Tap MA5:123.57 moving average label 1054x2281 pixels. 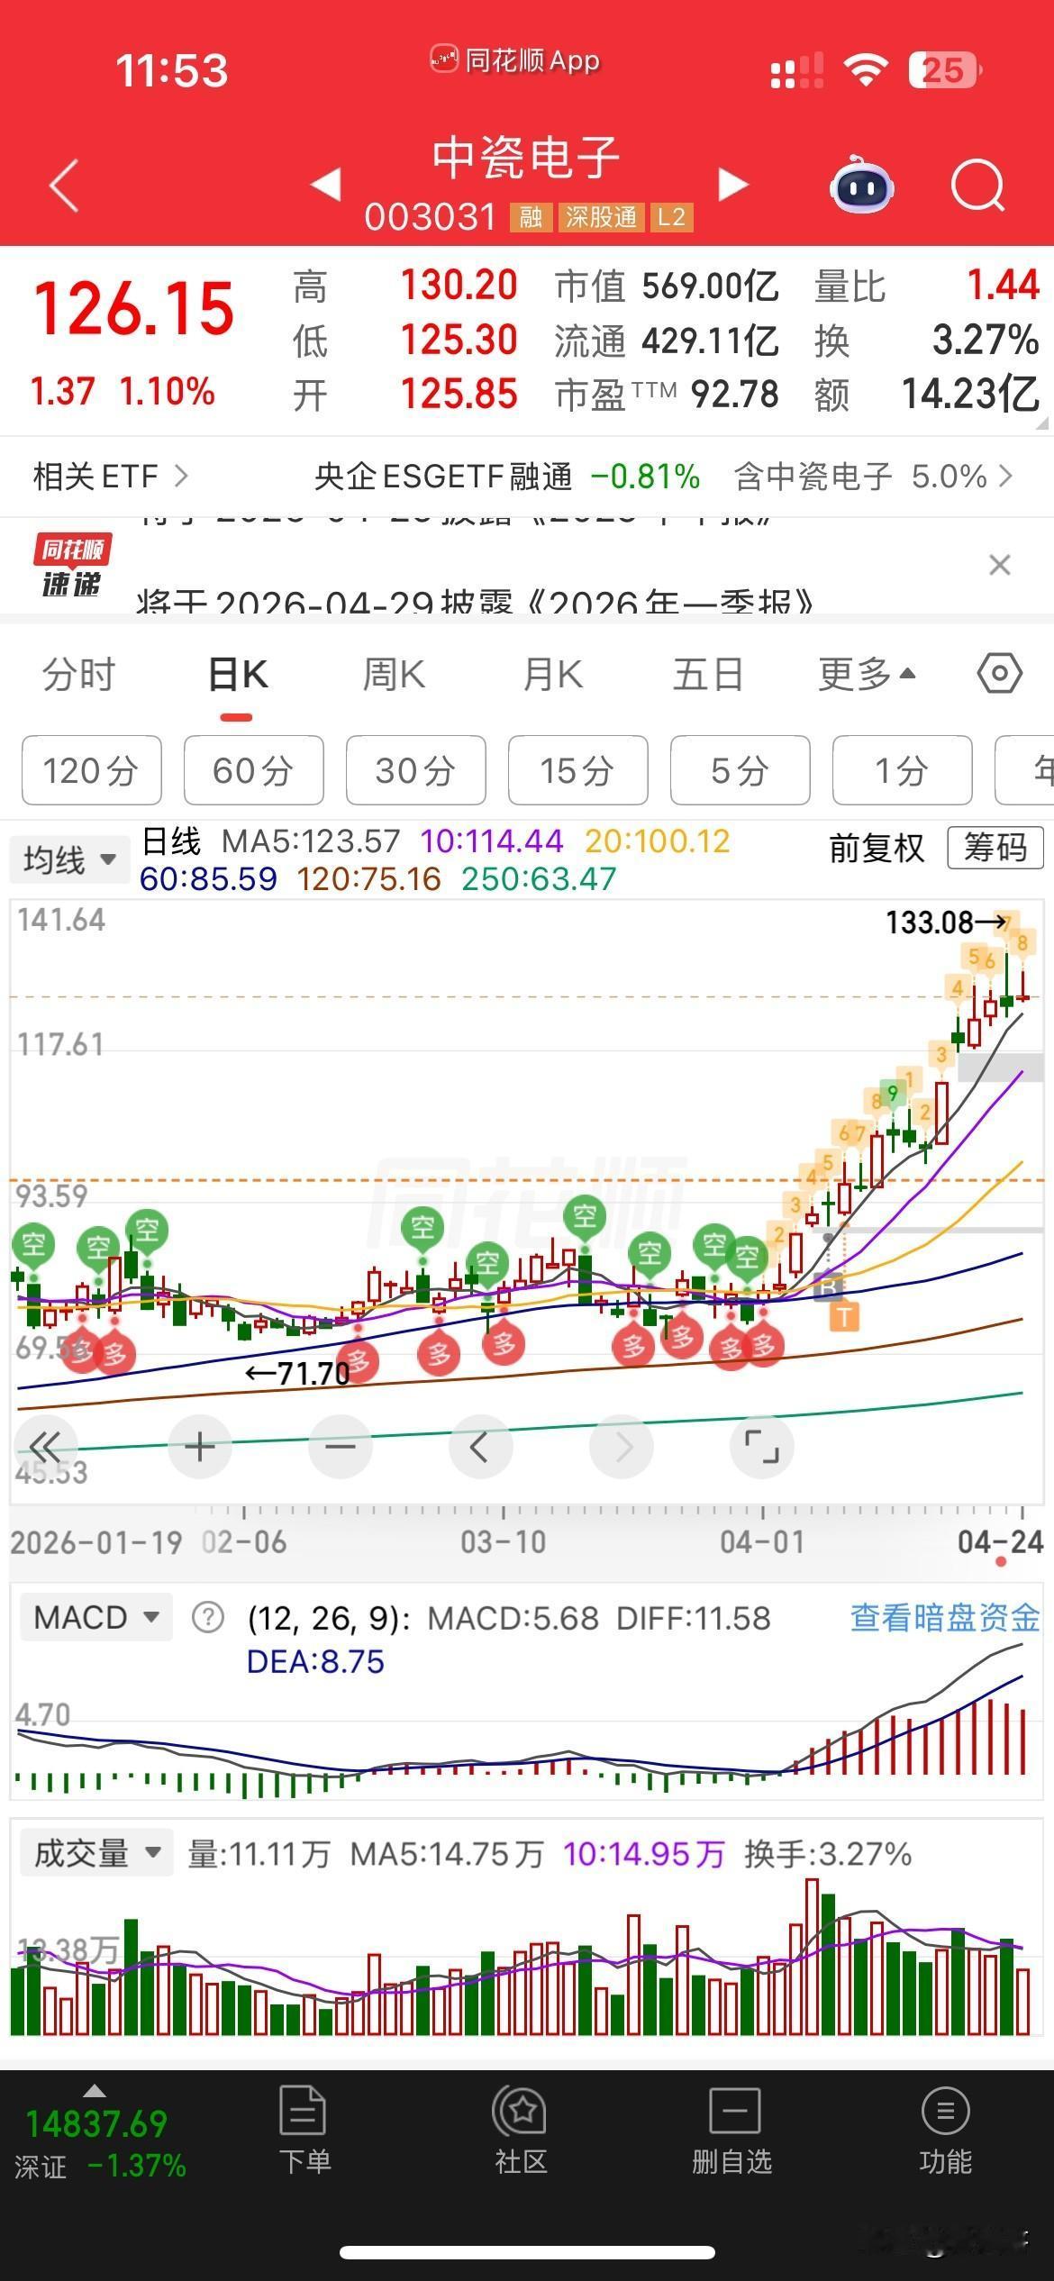pos(311,841)
